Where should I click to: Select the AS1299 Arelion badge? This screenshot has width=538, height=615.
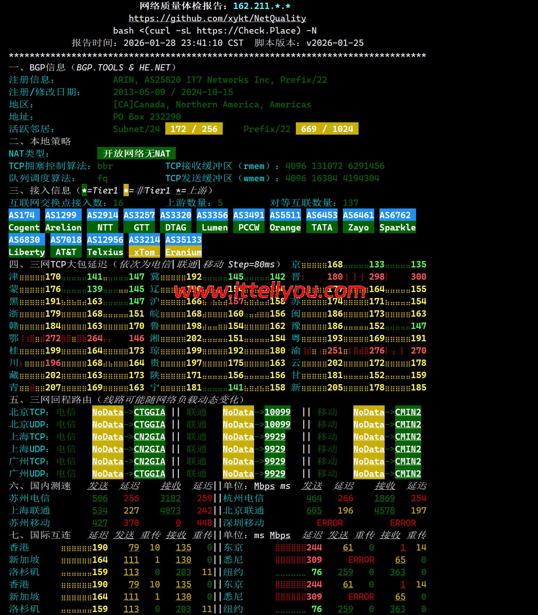[63, 221]
